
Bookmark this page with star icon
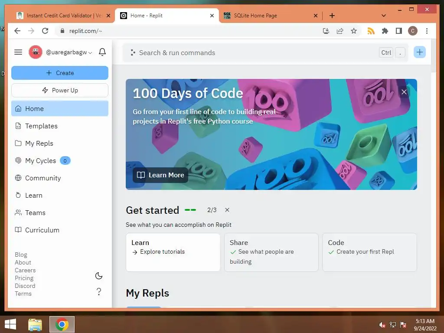pyautogui.click(x=354, y=31)
